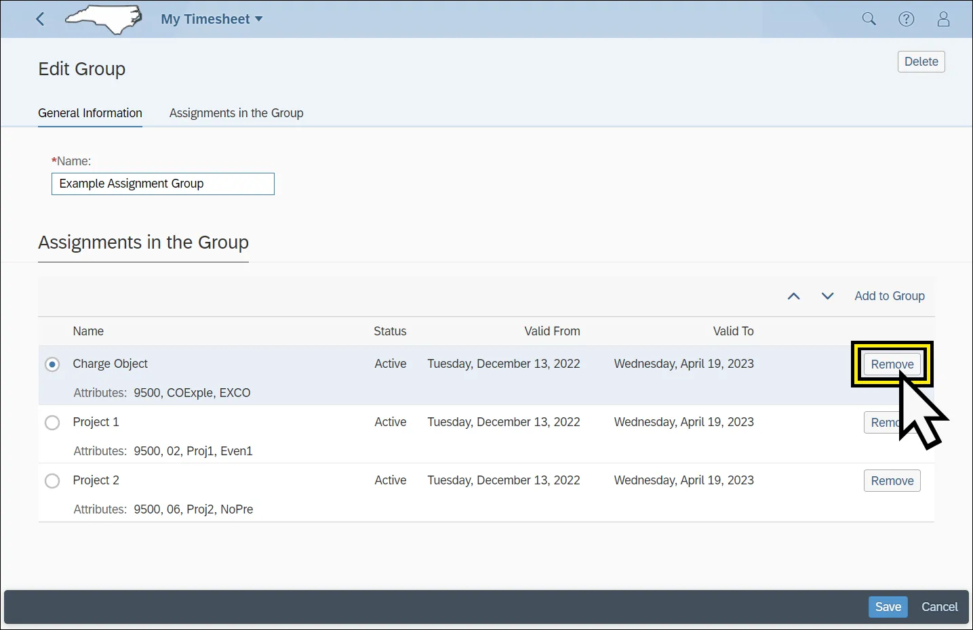
Task: Click the back arrow icon
Action: pyautogui.click(x=40, y=19)
